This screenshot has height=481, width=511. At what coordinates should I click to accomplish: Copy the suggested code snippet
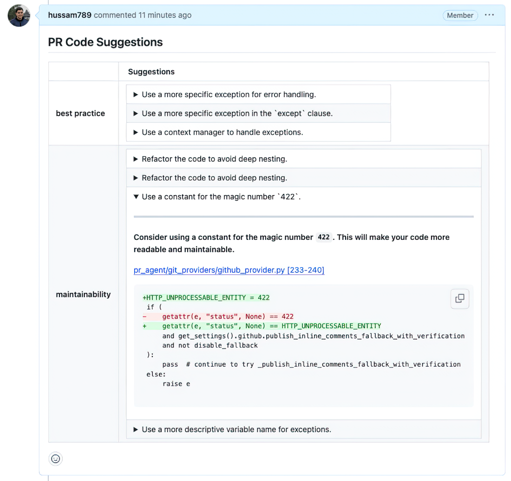pos(460,298)
